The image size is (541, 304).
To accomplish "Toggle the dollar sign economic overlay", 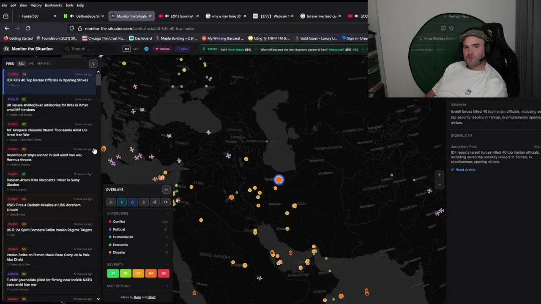I will click(x=144, y=202).
